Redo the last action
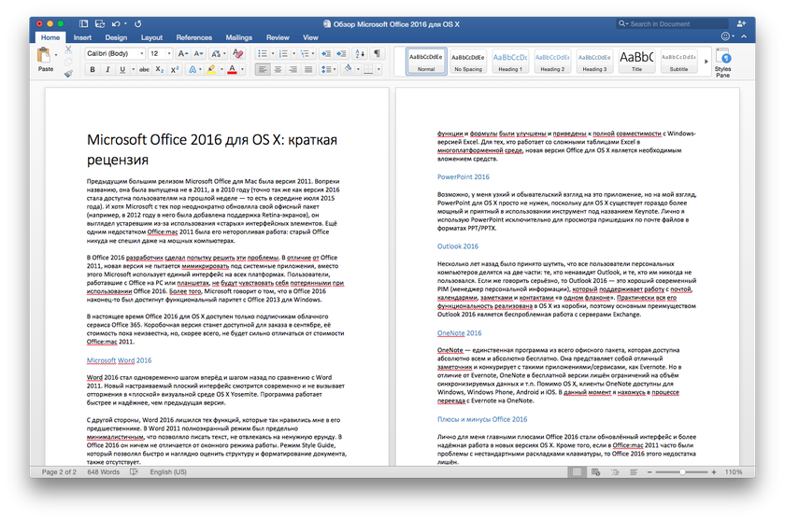Viewport: 785px width, 520px height. click(x=137, y=23)
